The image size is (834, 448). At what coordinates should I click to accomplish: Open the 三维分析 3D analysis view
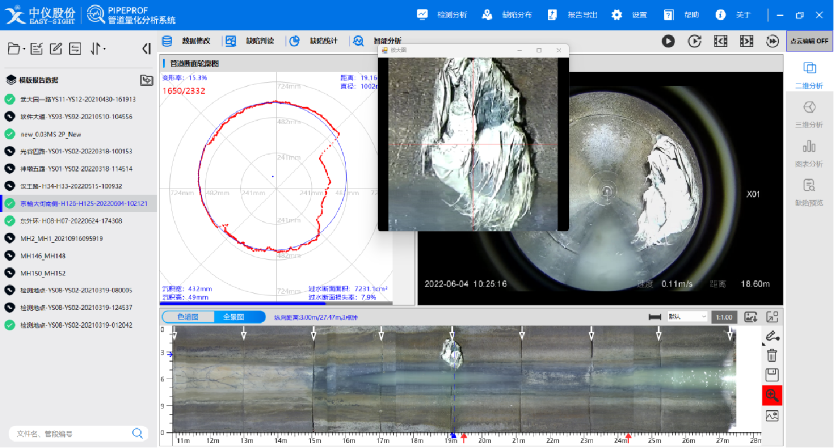click(809, 115)
